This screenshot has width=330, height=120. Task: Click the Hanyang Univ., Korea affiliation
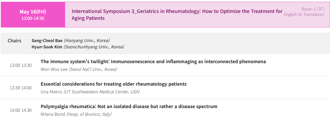87,40
